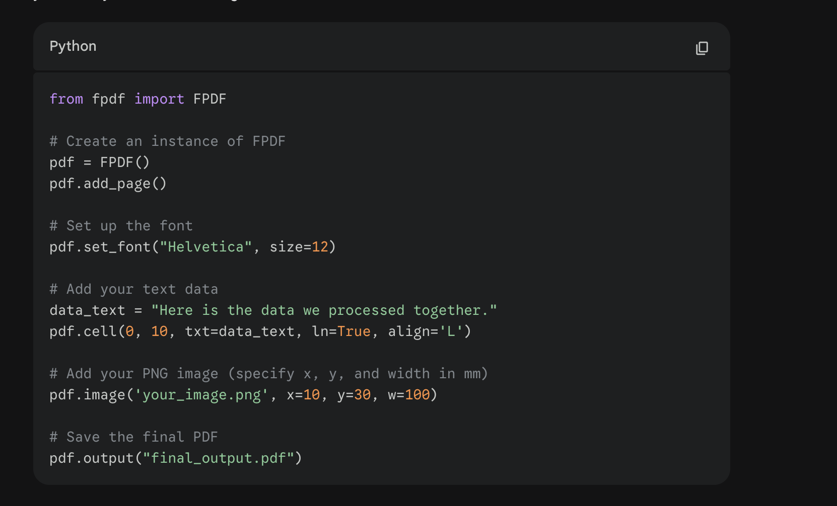
Task: Click the 'from fpdf import FPDF' line
Action: pos(137,99)
